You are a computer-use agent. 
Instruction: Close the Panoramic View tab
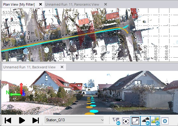pos(106,4)
